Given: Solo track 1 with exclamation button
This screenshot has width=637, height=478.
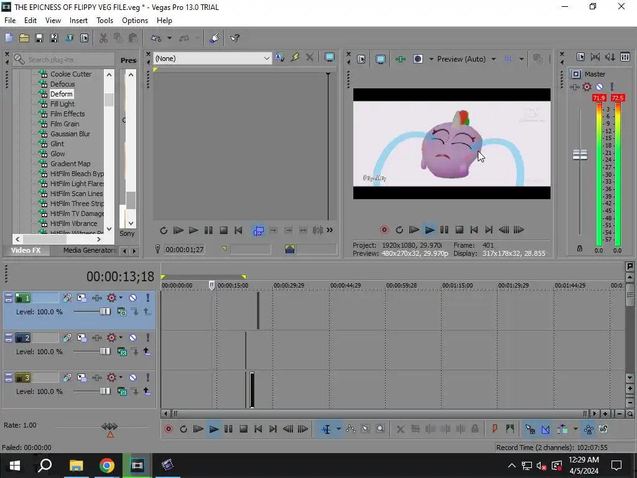Looking at the screenshot, I should pos(148,298).
